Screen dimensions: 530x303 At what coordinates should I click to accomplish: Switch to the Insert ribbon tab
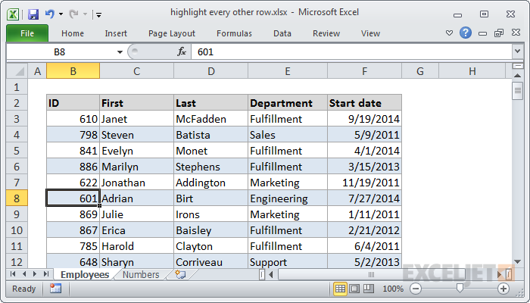click(116, 33)
